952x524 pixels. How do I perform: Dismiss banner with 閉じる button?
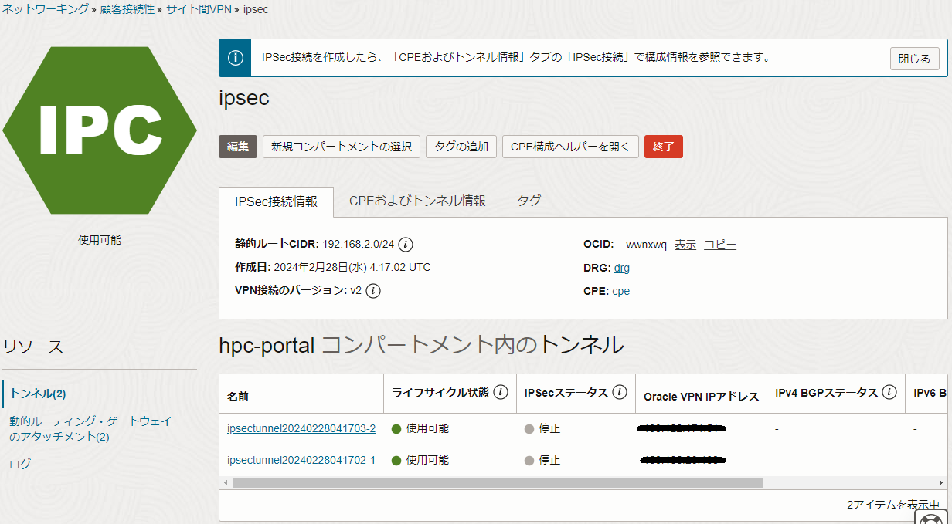914,59
